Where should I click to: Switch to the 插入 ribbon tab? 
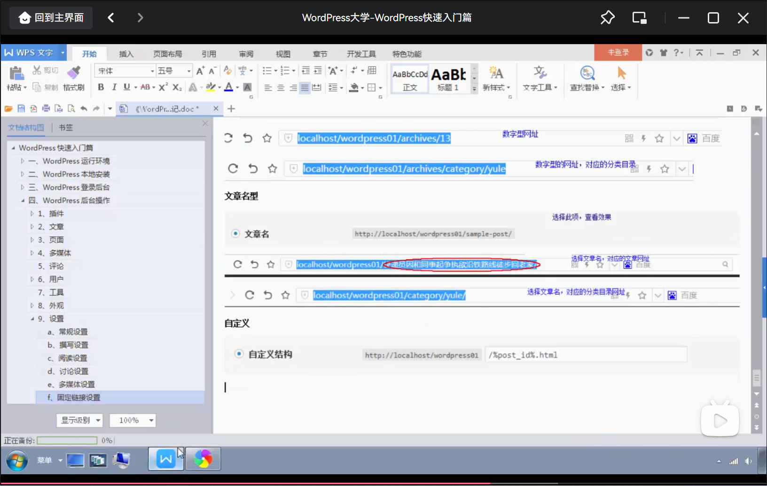click(126, 54)
